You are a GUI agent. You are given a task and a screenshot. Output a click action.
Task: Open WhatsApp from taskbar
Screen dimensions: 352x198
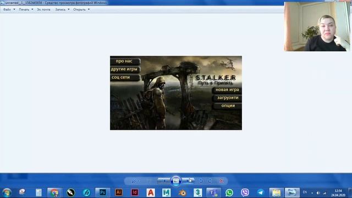[229, 193]
